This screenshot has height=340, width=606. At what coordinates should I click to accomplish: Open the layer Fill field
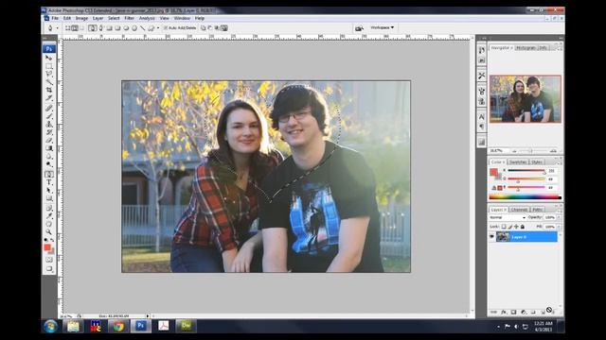(x=550, y=227)
